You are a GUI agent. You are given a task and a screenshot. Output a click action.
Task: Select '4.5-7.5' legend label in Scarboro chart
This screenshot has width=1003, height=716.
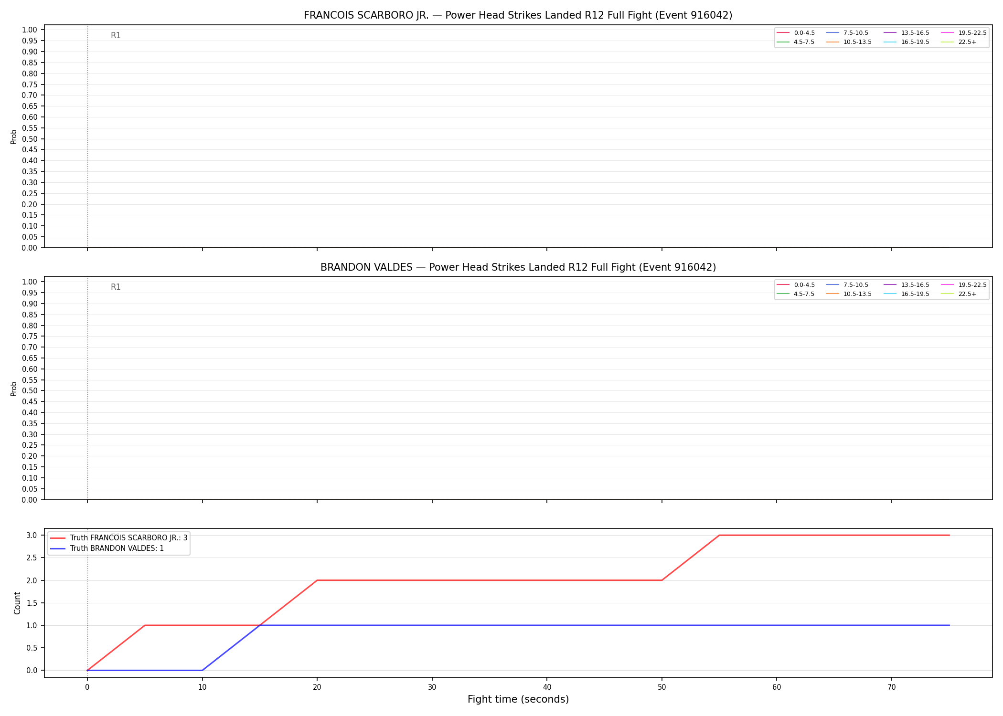[x=804, y=42]
